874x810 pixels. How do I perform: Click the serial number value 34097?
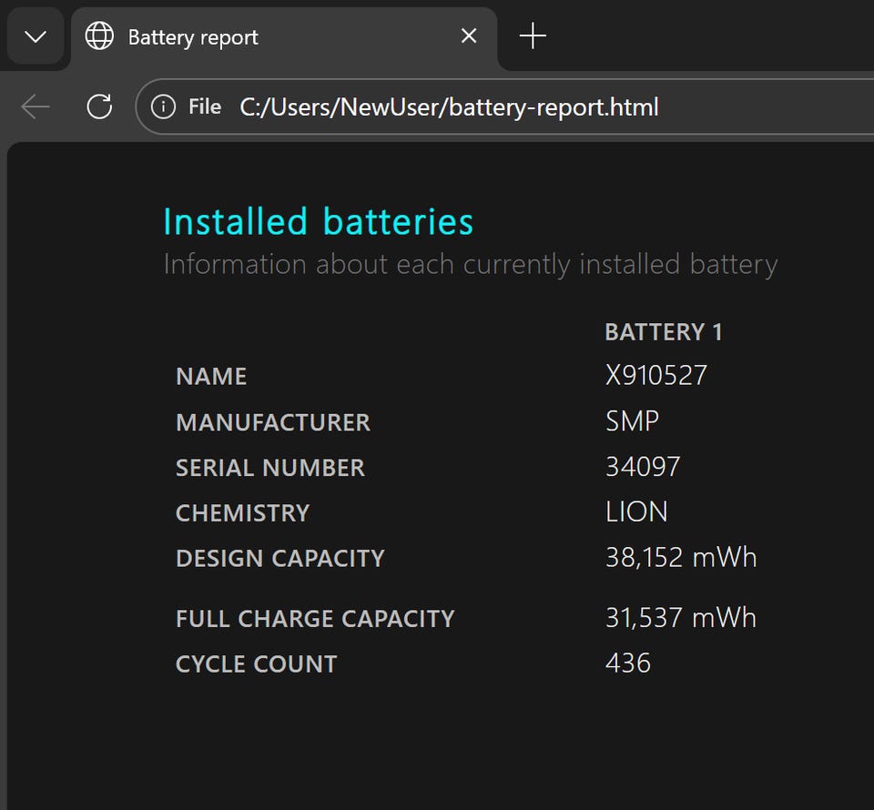643,467
